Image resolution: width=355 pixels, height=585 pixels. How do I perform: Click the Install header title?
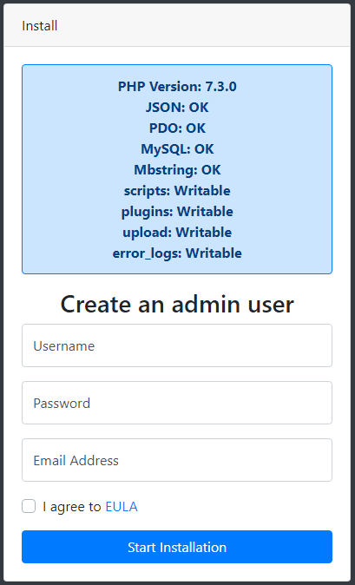[40, 26]
